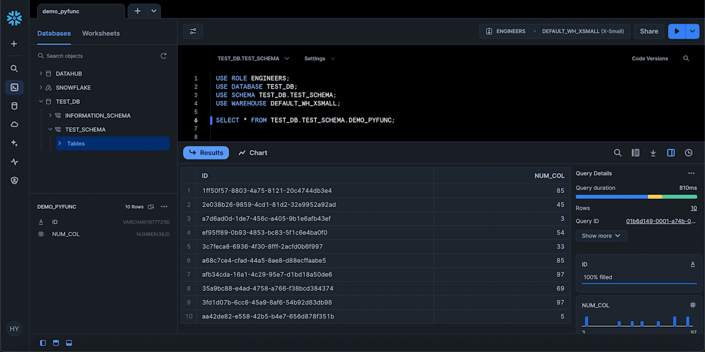Select the ID column in DEMO_PYFUNC panel
Screen dimensions: 705x352
click(103, 222)
